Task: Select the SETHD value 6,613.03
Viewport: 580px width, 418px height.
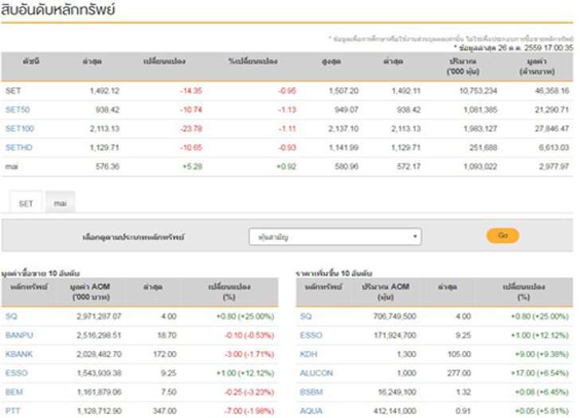Action: pos(554,148)
